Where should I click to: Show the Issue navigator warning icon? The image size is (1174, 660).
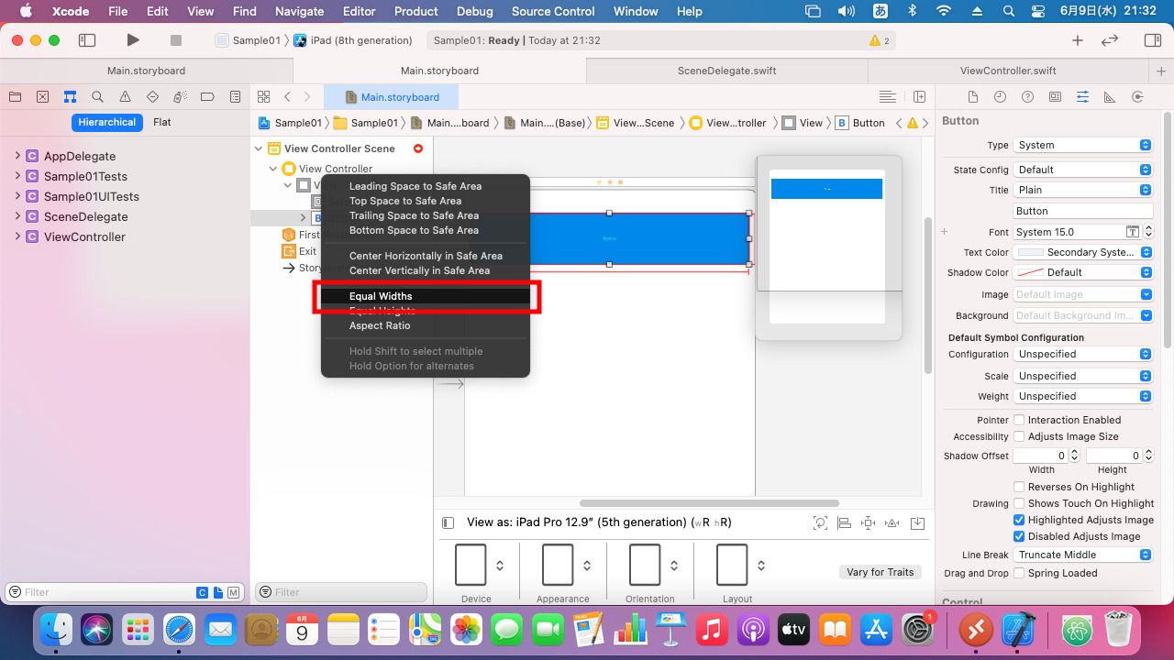[125, 97]
